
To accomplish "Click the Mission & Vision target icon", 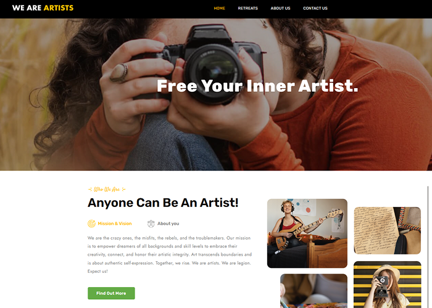I will click(x=91, y=224).
